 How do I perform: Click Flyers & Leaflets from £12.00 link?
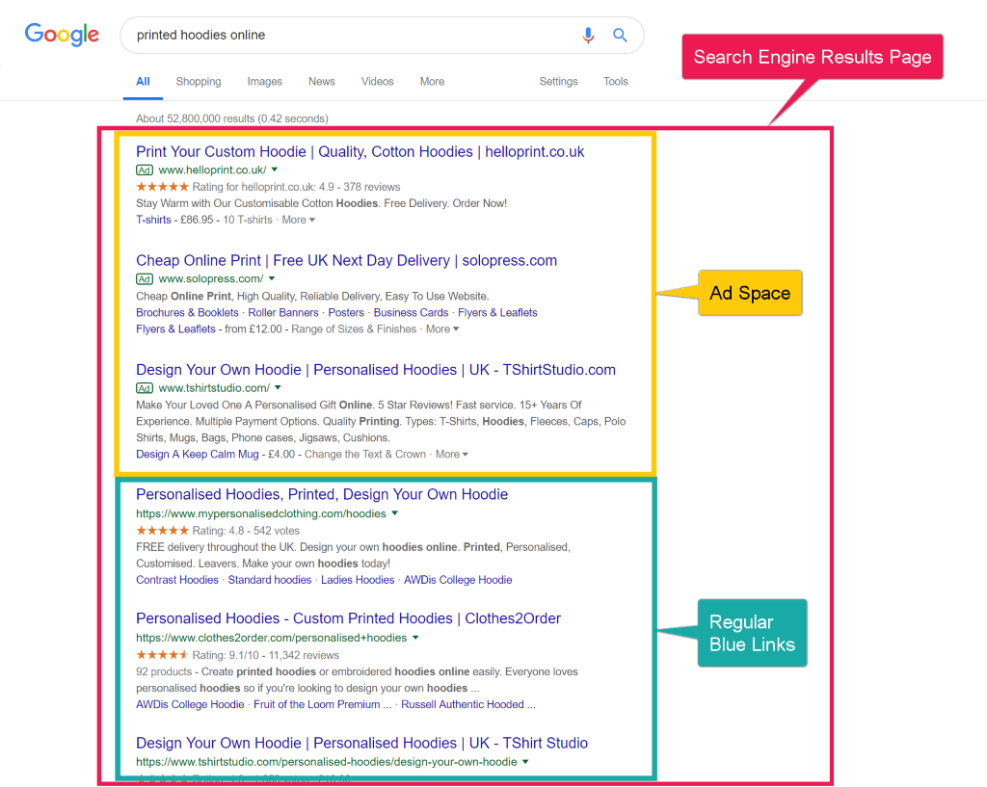(175, 329)
